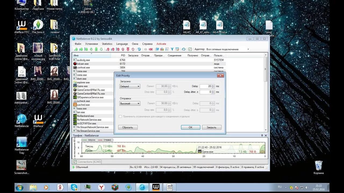Image resolution: width=344 pixels, height=193 pixels.
Task: Open NetBalancer desktop shortcut
Action: click(22, 120)
